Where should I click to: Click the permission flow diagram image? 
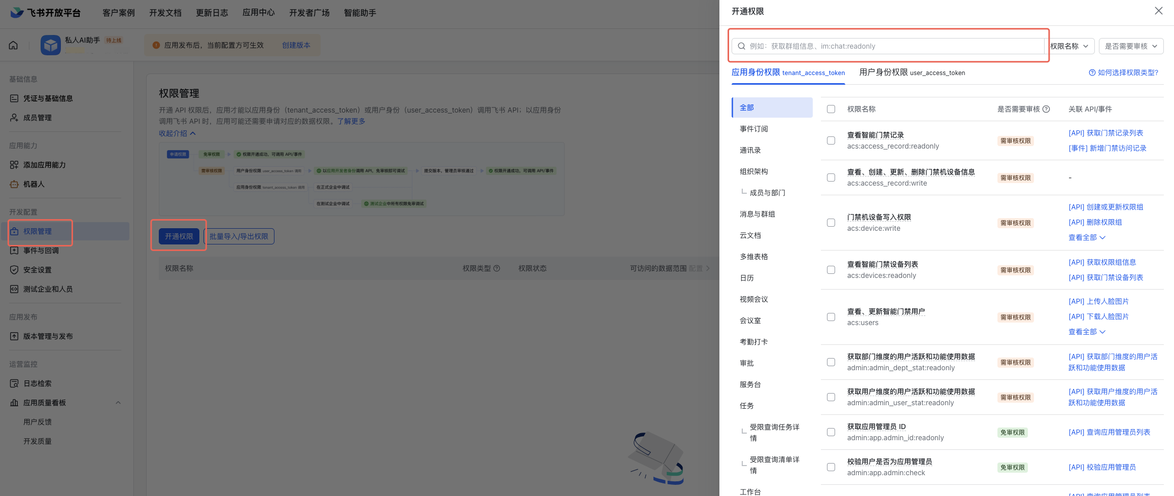click(362, 179)
